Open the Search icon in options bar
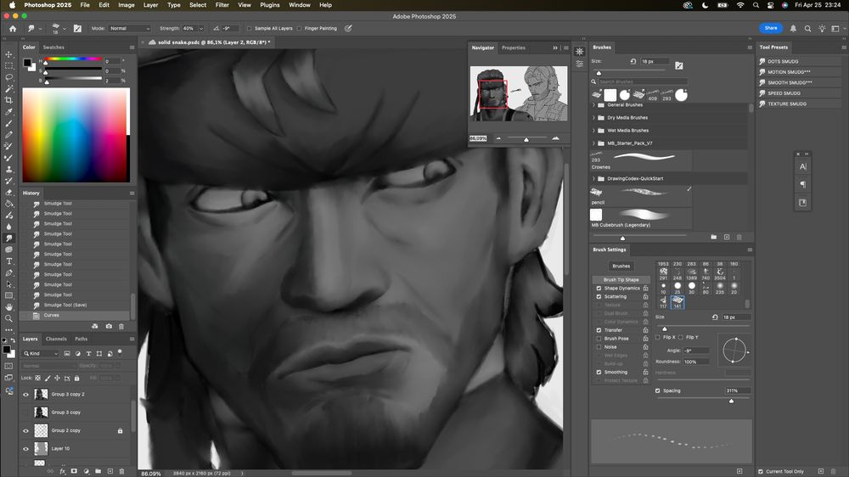This screenshot has width=849, height=477. tap(807, 29)
